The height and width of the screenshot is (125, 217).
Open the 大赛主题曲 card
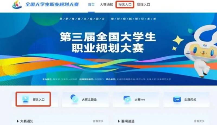[x=85, y=100]
